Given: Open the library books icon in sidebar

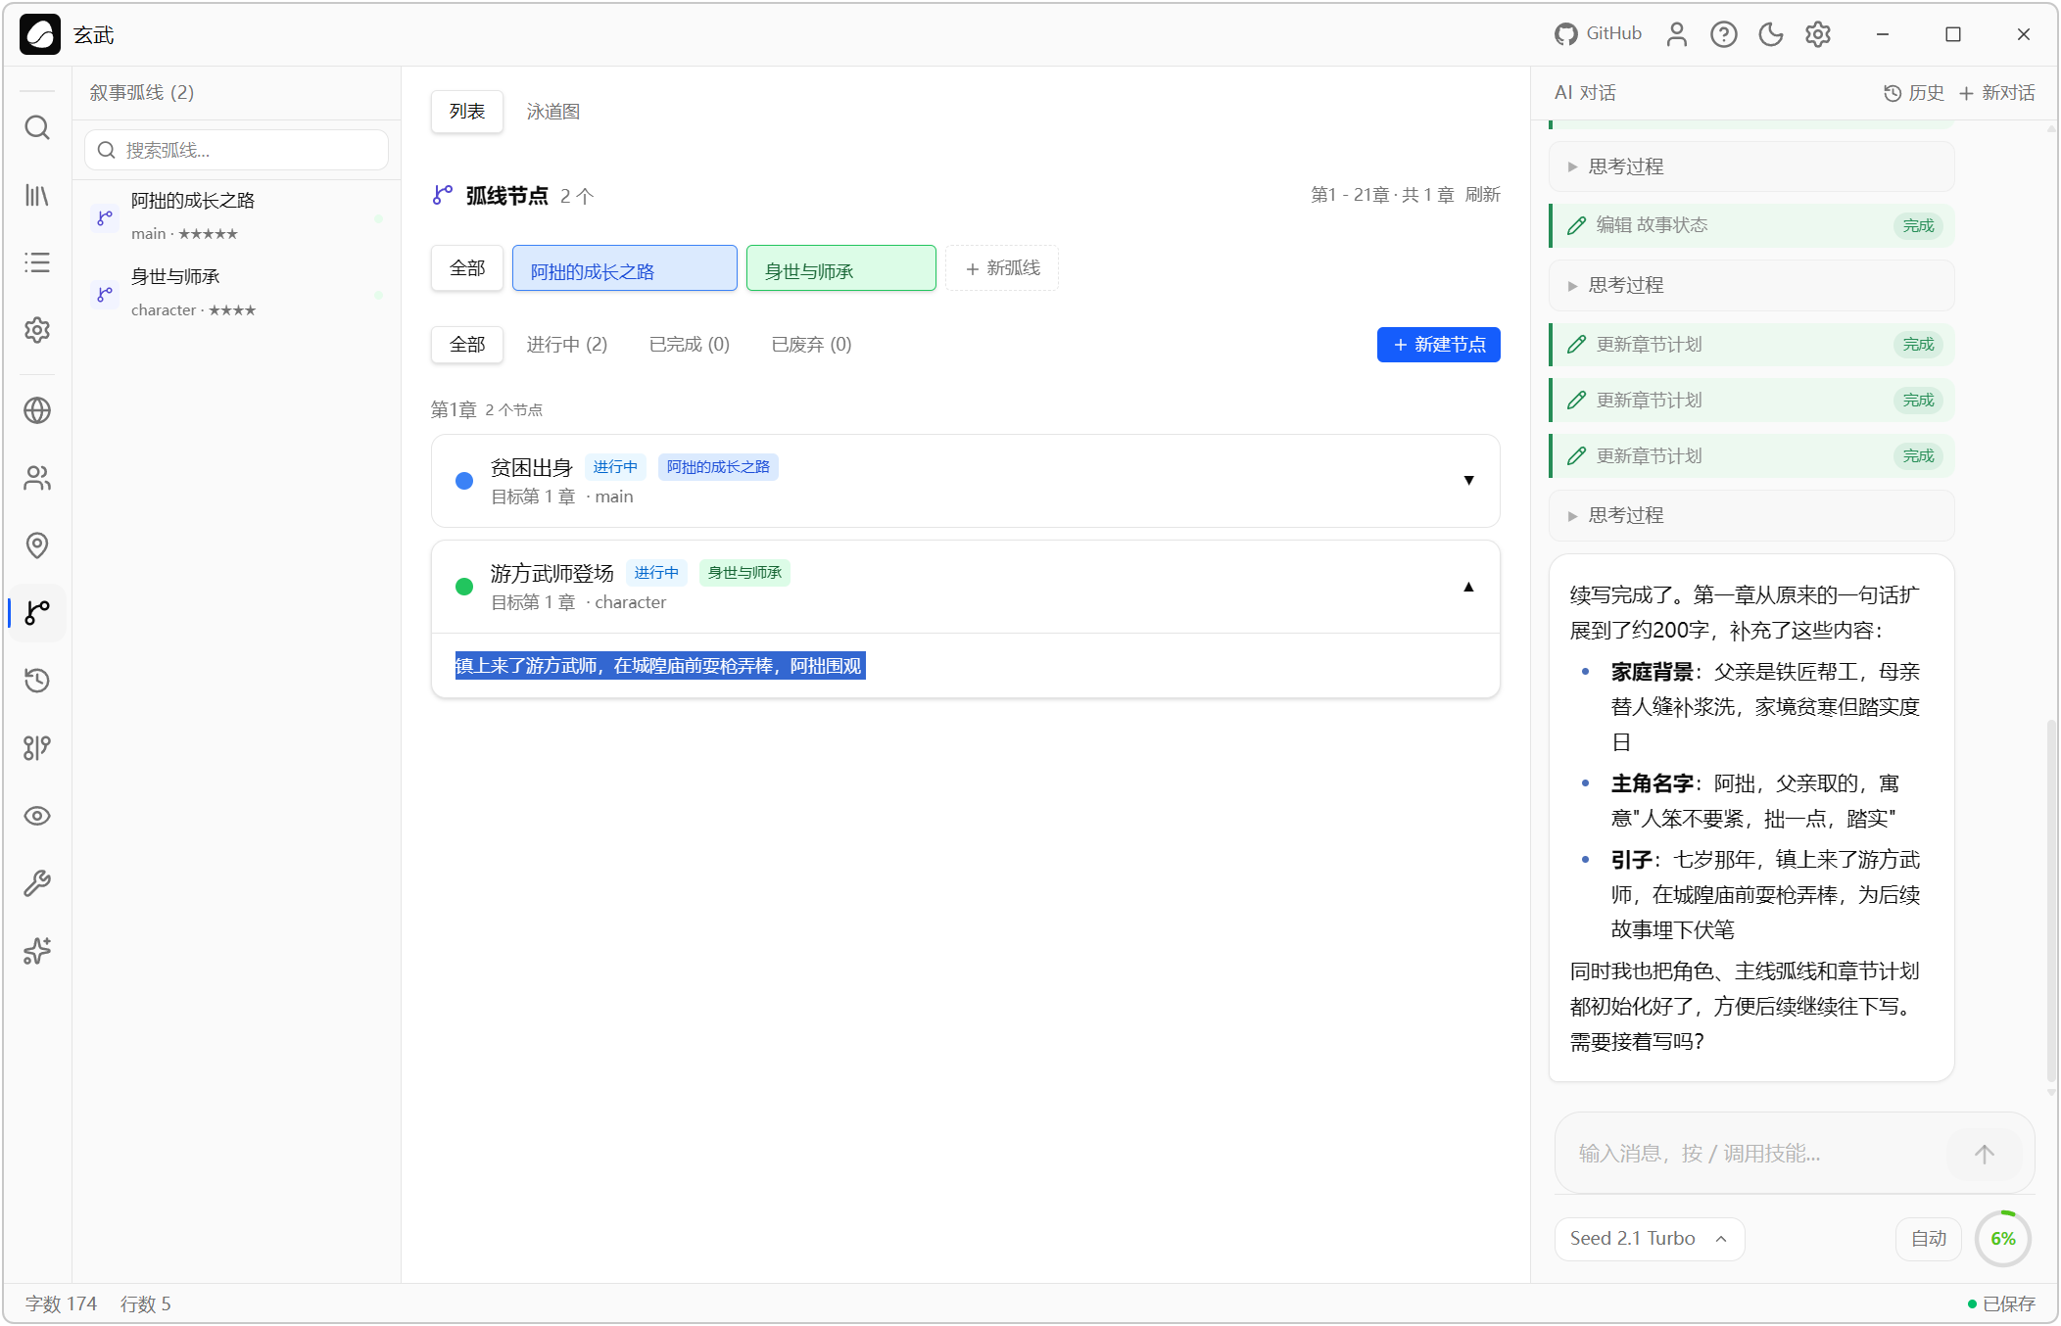Looking at the screenshot, I should [37, 195].
